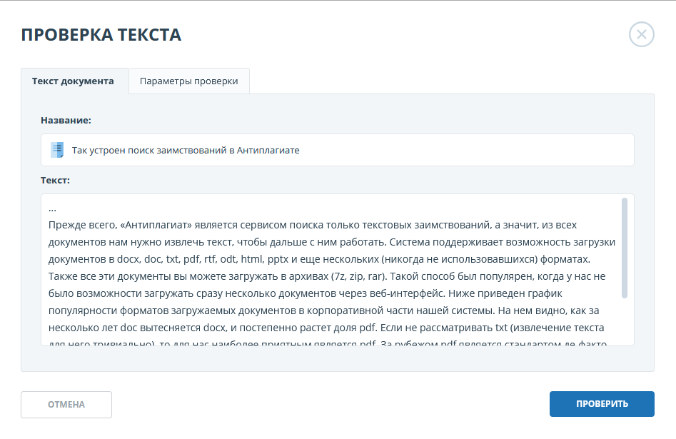Click the Название: field label

tap(66, 121)
